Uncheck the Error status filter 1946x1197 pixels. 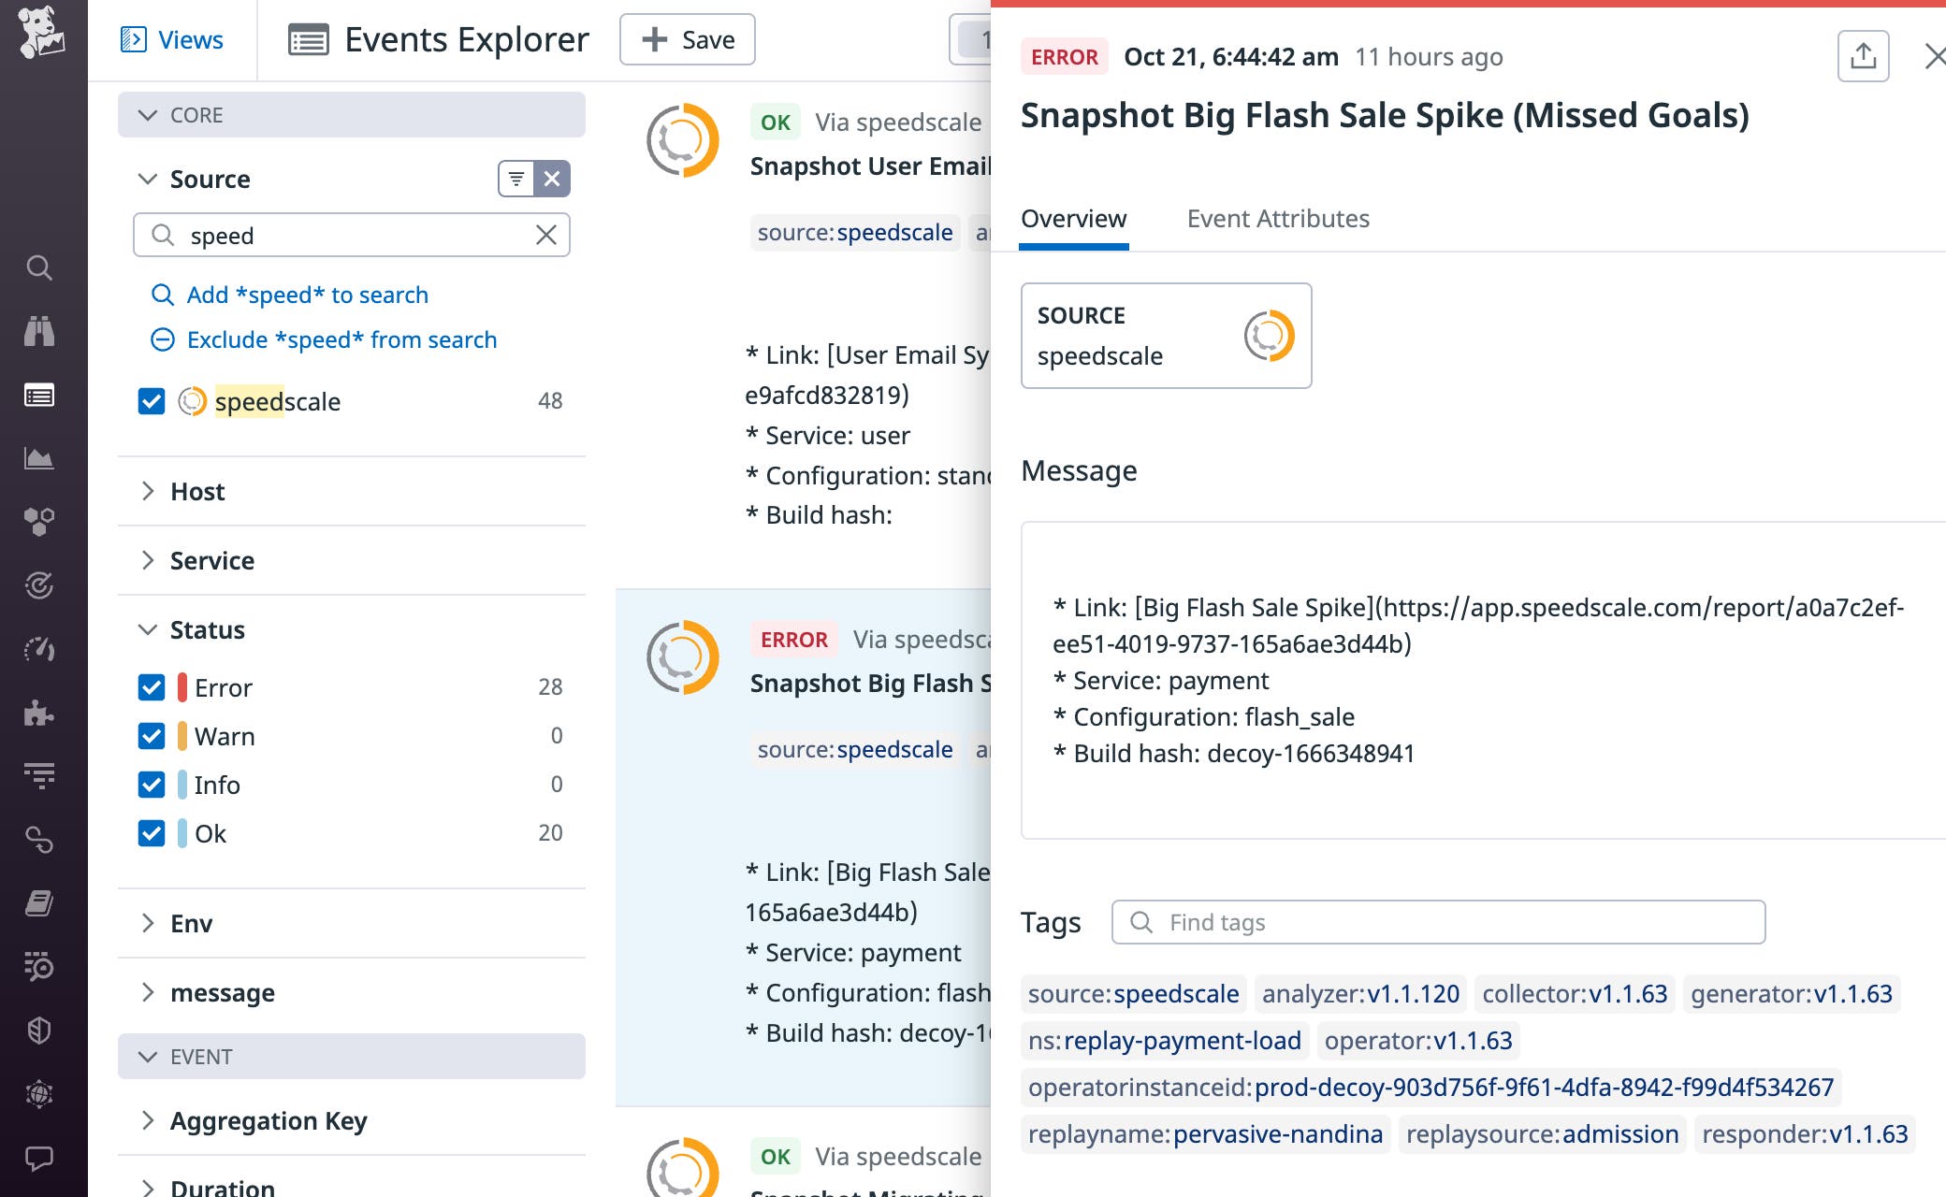coord(152,687)
